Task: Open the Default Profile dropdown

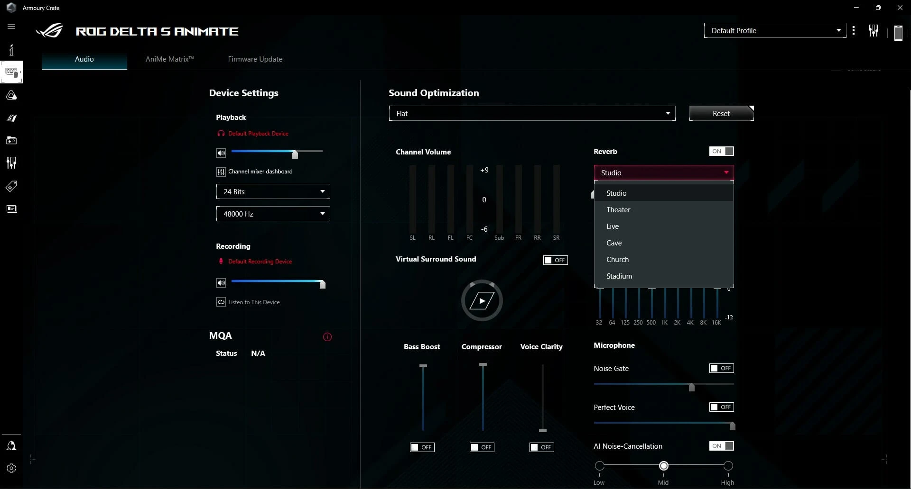Action: click(775, 30)
